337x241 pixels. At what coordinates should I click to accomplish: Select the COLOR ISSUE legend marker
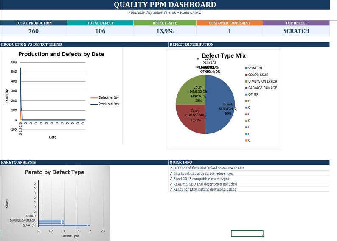pyautogui.click(x=246, y=75)
